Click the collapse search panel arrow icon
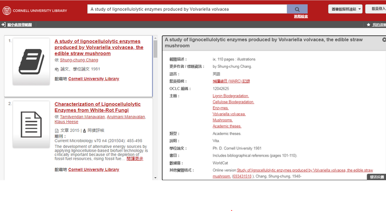This screenshot has height=211, width=386. click(3, 25)
